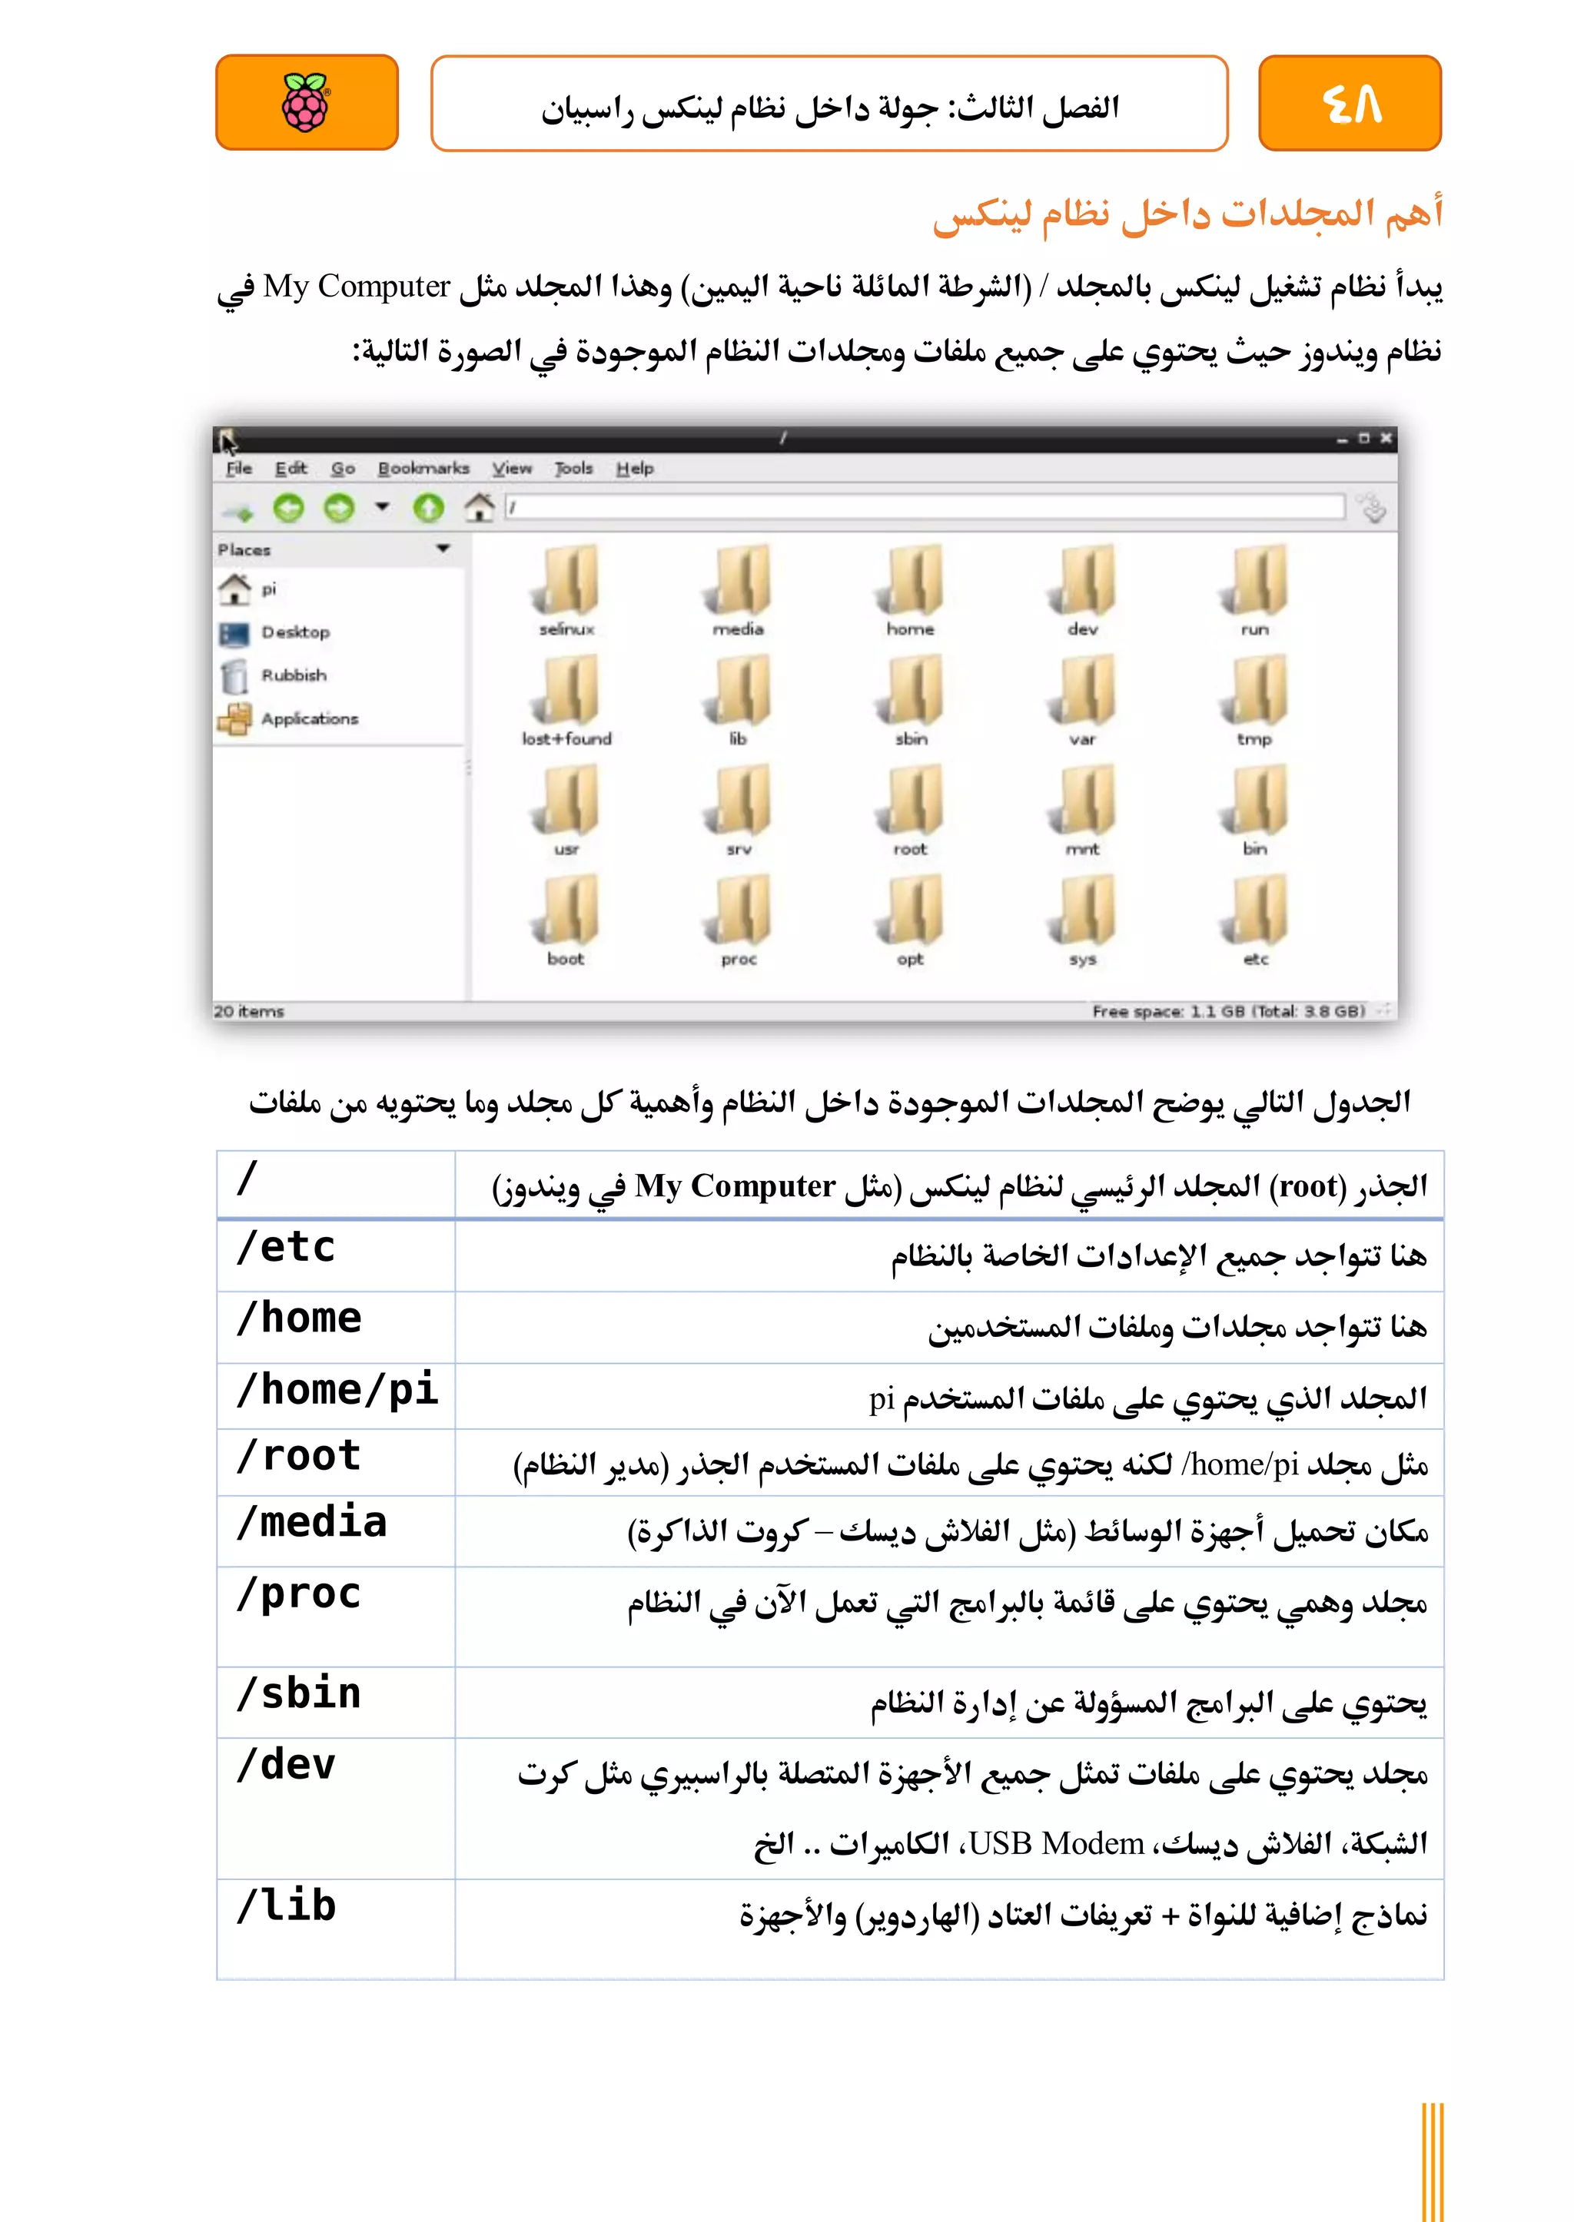Click the /dev table cell
Image resolution: width=1574 pixels, height=2222 pixels.
(335, 1808)
